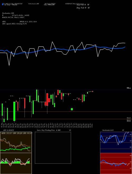Click the ADX '(MGR) 11.1, 25.3, 31.6' values
Screen dimensions: 132x174
pyautogui.click(x=28, y=22)
